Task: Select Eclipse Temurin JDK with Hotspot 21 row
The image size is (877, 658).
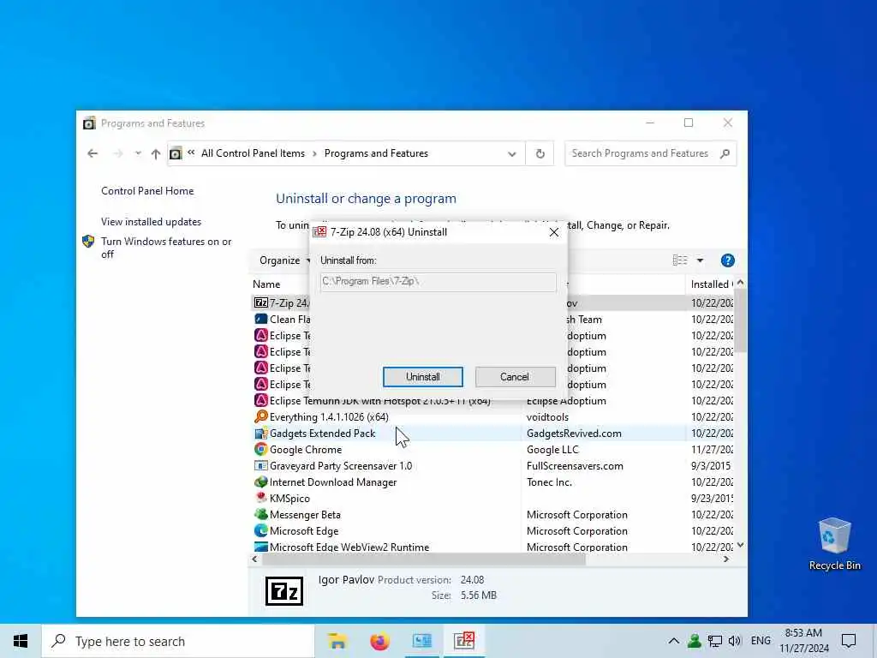Action: point(492,401)
